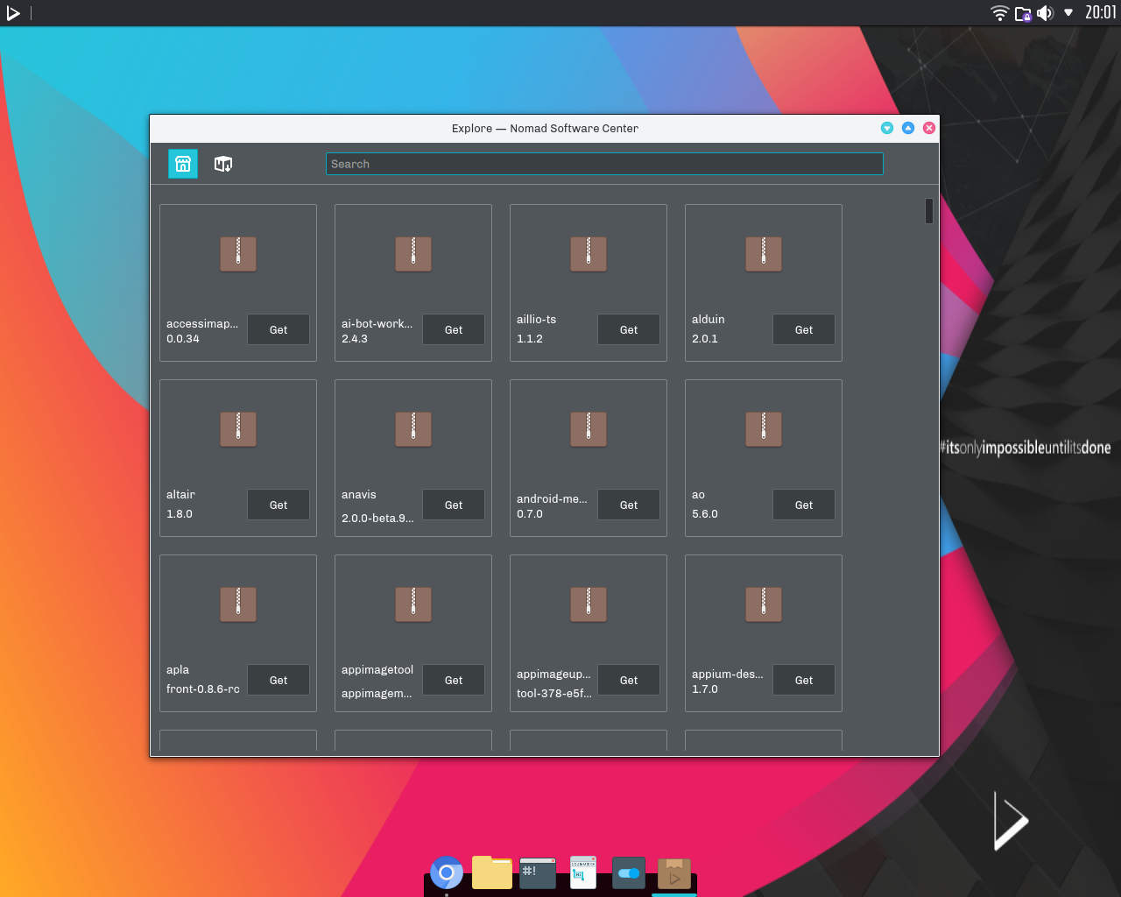Click the Software Center dock icon

[x=674, y=872]
